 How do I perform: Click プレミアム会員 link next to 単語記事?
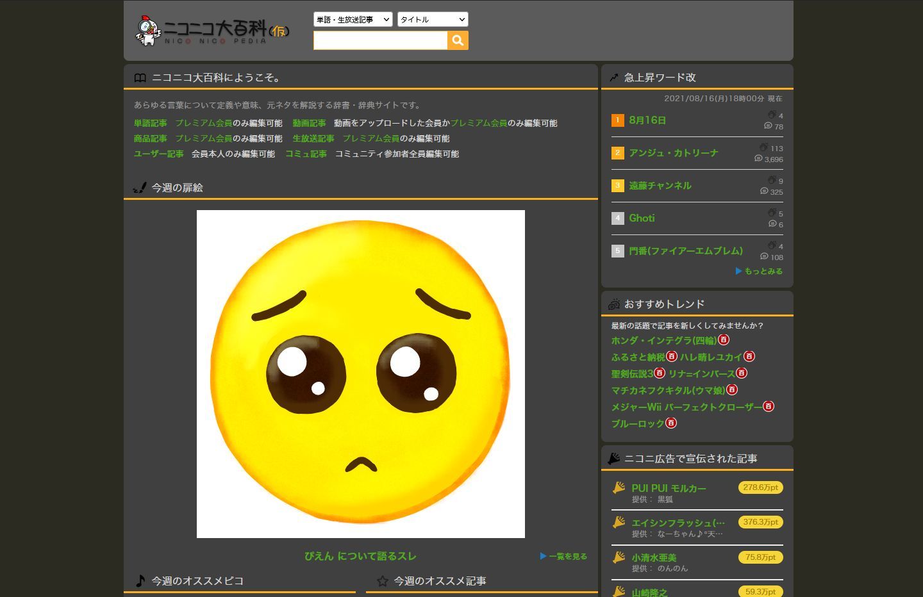[x=204, y=123]
